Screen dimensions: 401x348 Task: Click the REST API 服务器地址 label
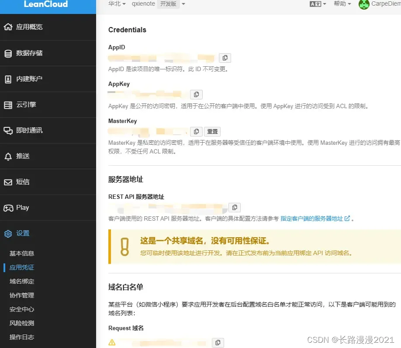tap(136, 197)
